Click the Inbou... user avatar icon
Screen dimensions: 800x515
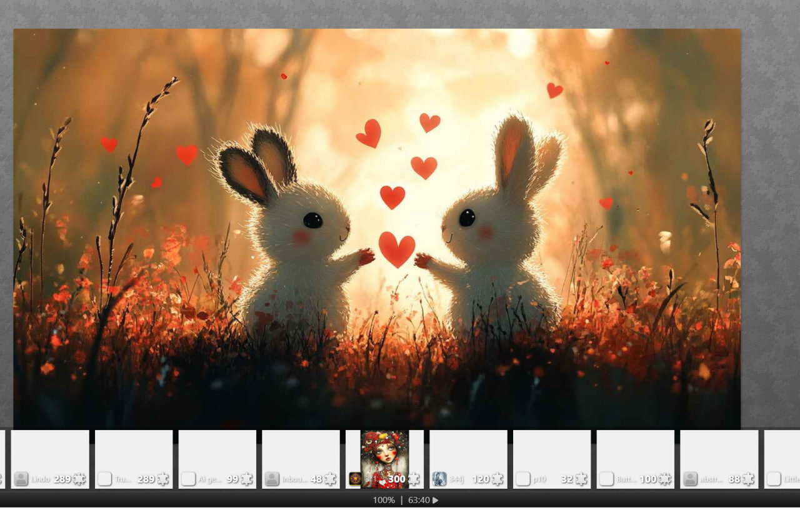(272, 479)
